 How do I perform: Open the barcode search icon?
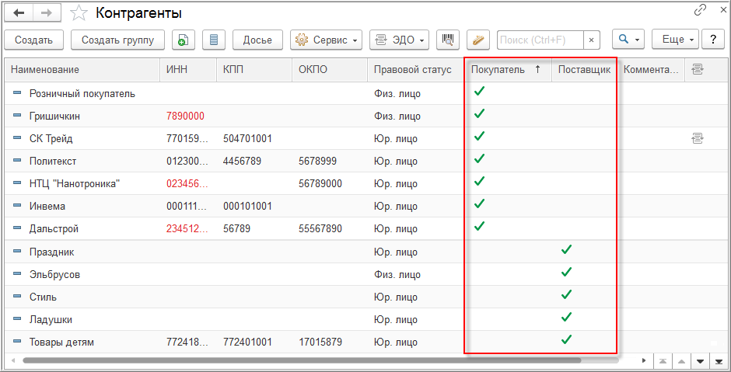coord(448,40)
